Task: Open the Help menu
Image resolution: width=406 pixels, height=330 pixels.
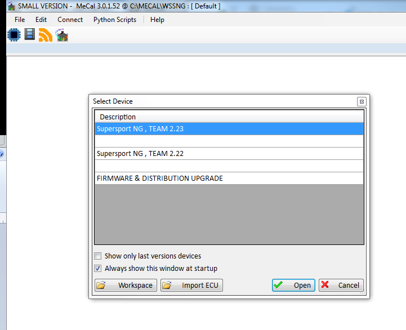Action: click(157, 20)
